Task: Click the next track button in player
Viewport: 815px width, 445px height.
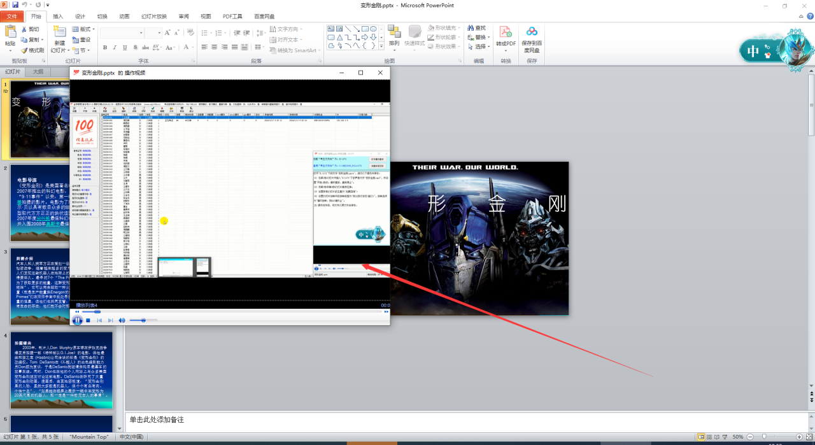Action: tap(111, 320)
